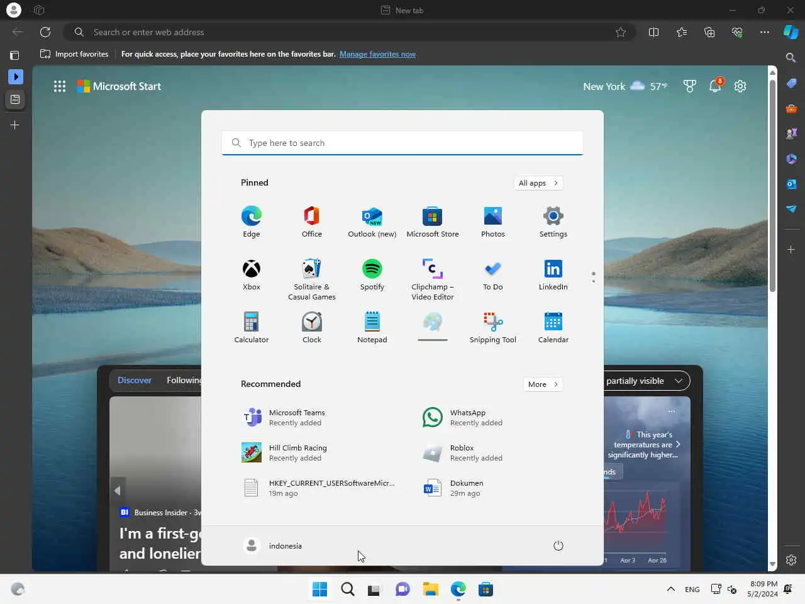805x604 pixels.
Task: Customize Edge sidebar plus button
Action: coord(791,250)
